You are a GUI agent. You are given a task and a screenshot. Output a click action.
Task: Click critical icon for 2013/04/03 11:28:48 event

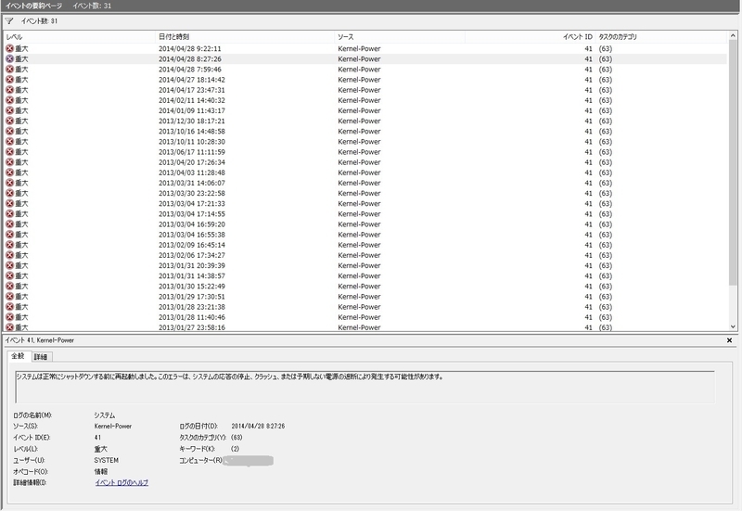click(9, 172)
